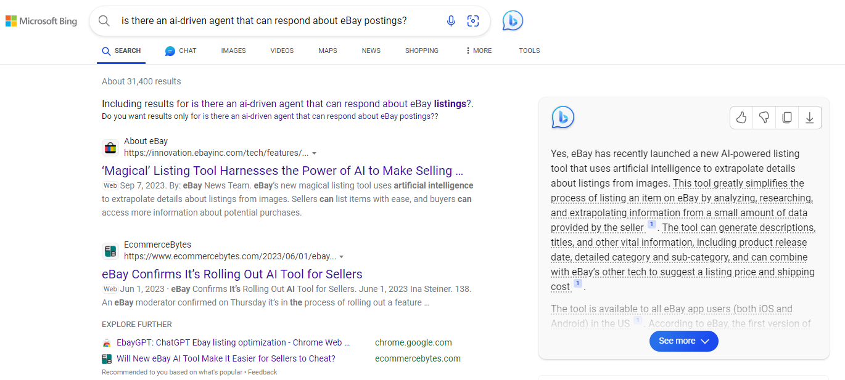The image size is (845, 380).
Task: Click Bing logo in answer card
Action: pyautogui.click(x=563, y=117)
